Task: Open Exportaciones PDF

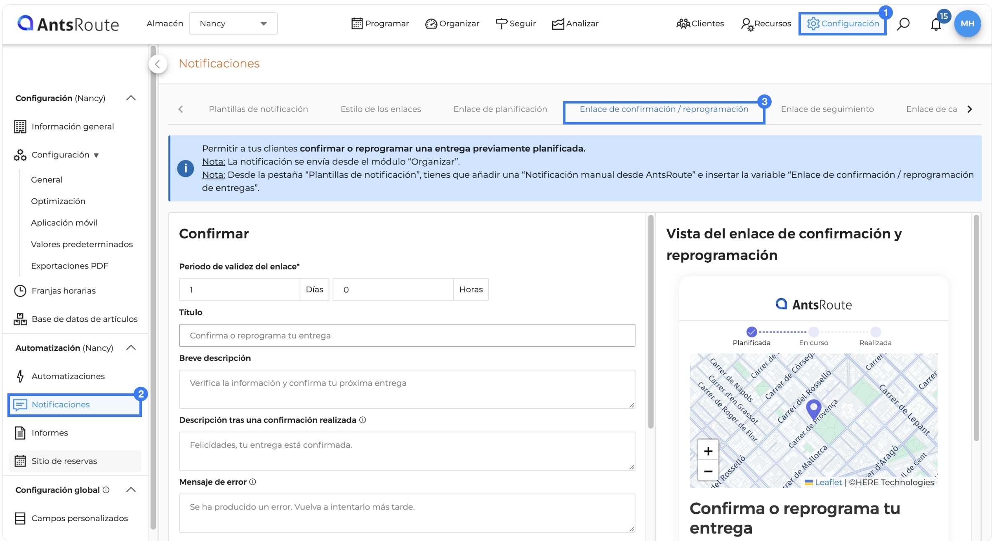Action: pyautogui.click(x=69, y=266)
